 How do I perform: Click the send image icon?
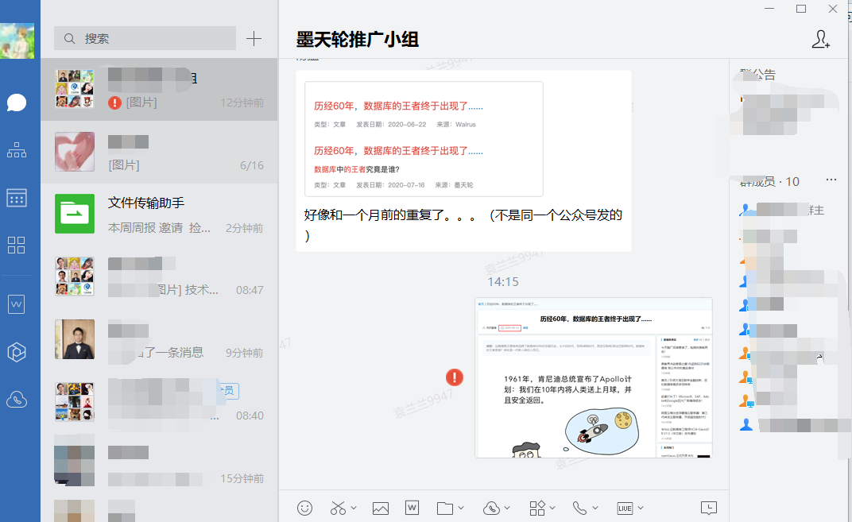click(381, 508)
